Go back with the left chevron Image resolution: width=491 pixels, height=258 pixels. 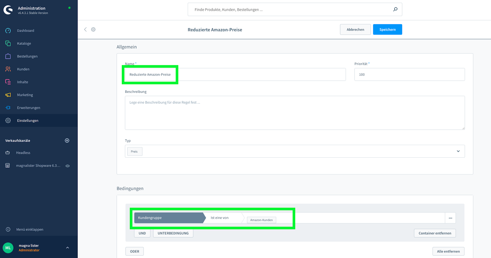point(85,29)
